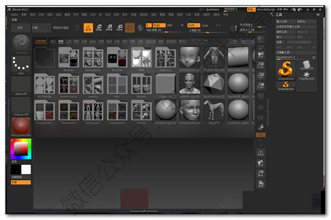Open the Alpha menu

coord(14,15)
